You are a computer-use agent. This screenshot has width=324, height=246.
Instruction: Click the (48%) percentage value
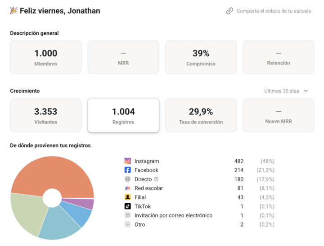click(x=267, y=161)
